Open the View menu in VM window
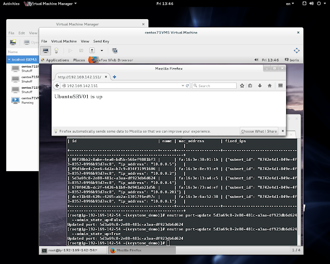The height and width of the screenshot is (264, 330). 85,41
